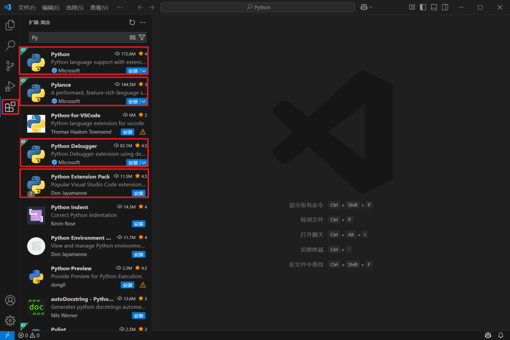Viewport: 510px width, 340px height.
Task: Open the Extensions view icon
Action: [x=10, y=107]
